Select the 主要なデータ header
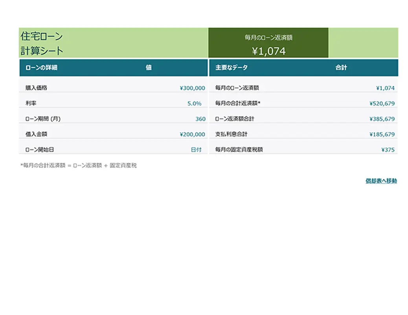This screenshot has width=408, height=315. pos(231,68)
